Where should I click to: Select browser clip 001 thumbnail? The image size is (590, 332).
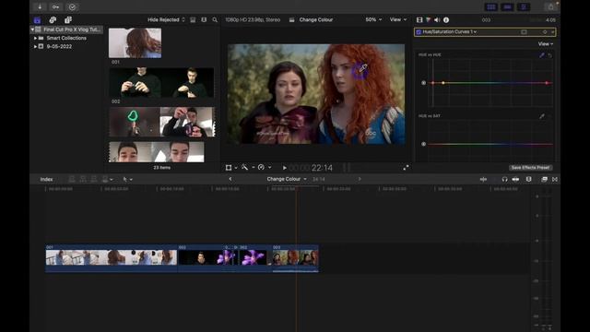click(x=136, y=43)
